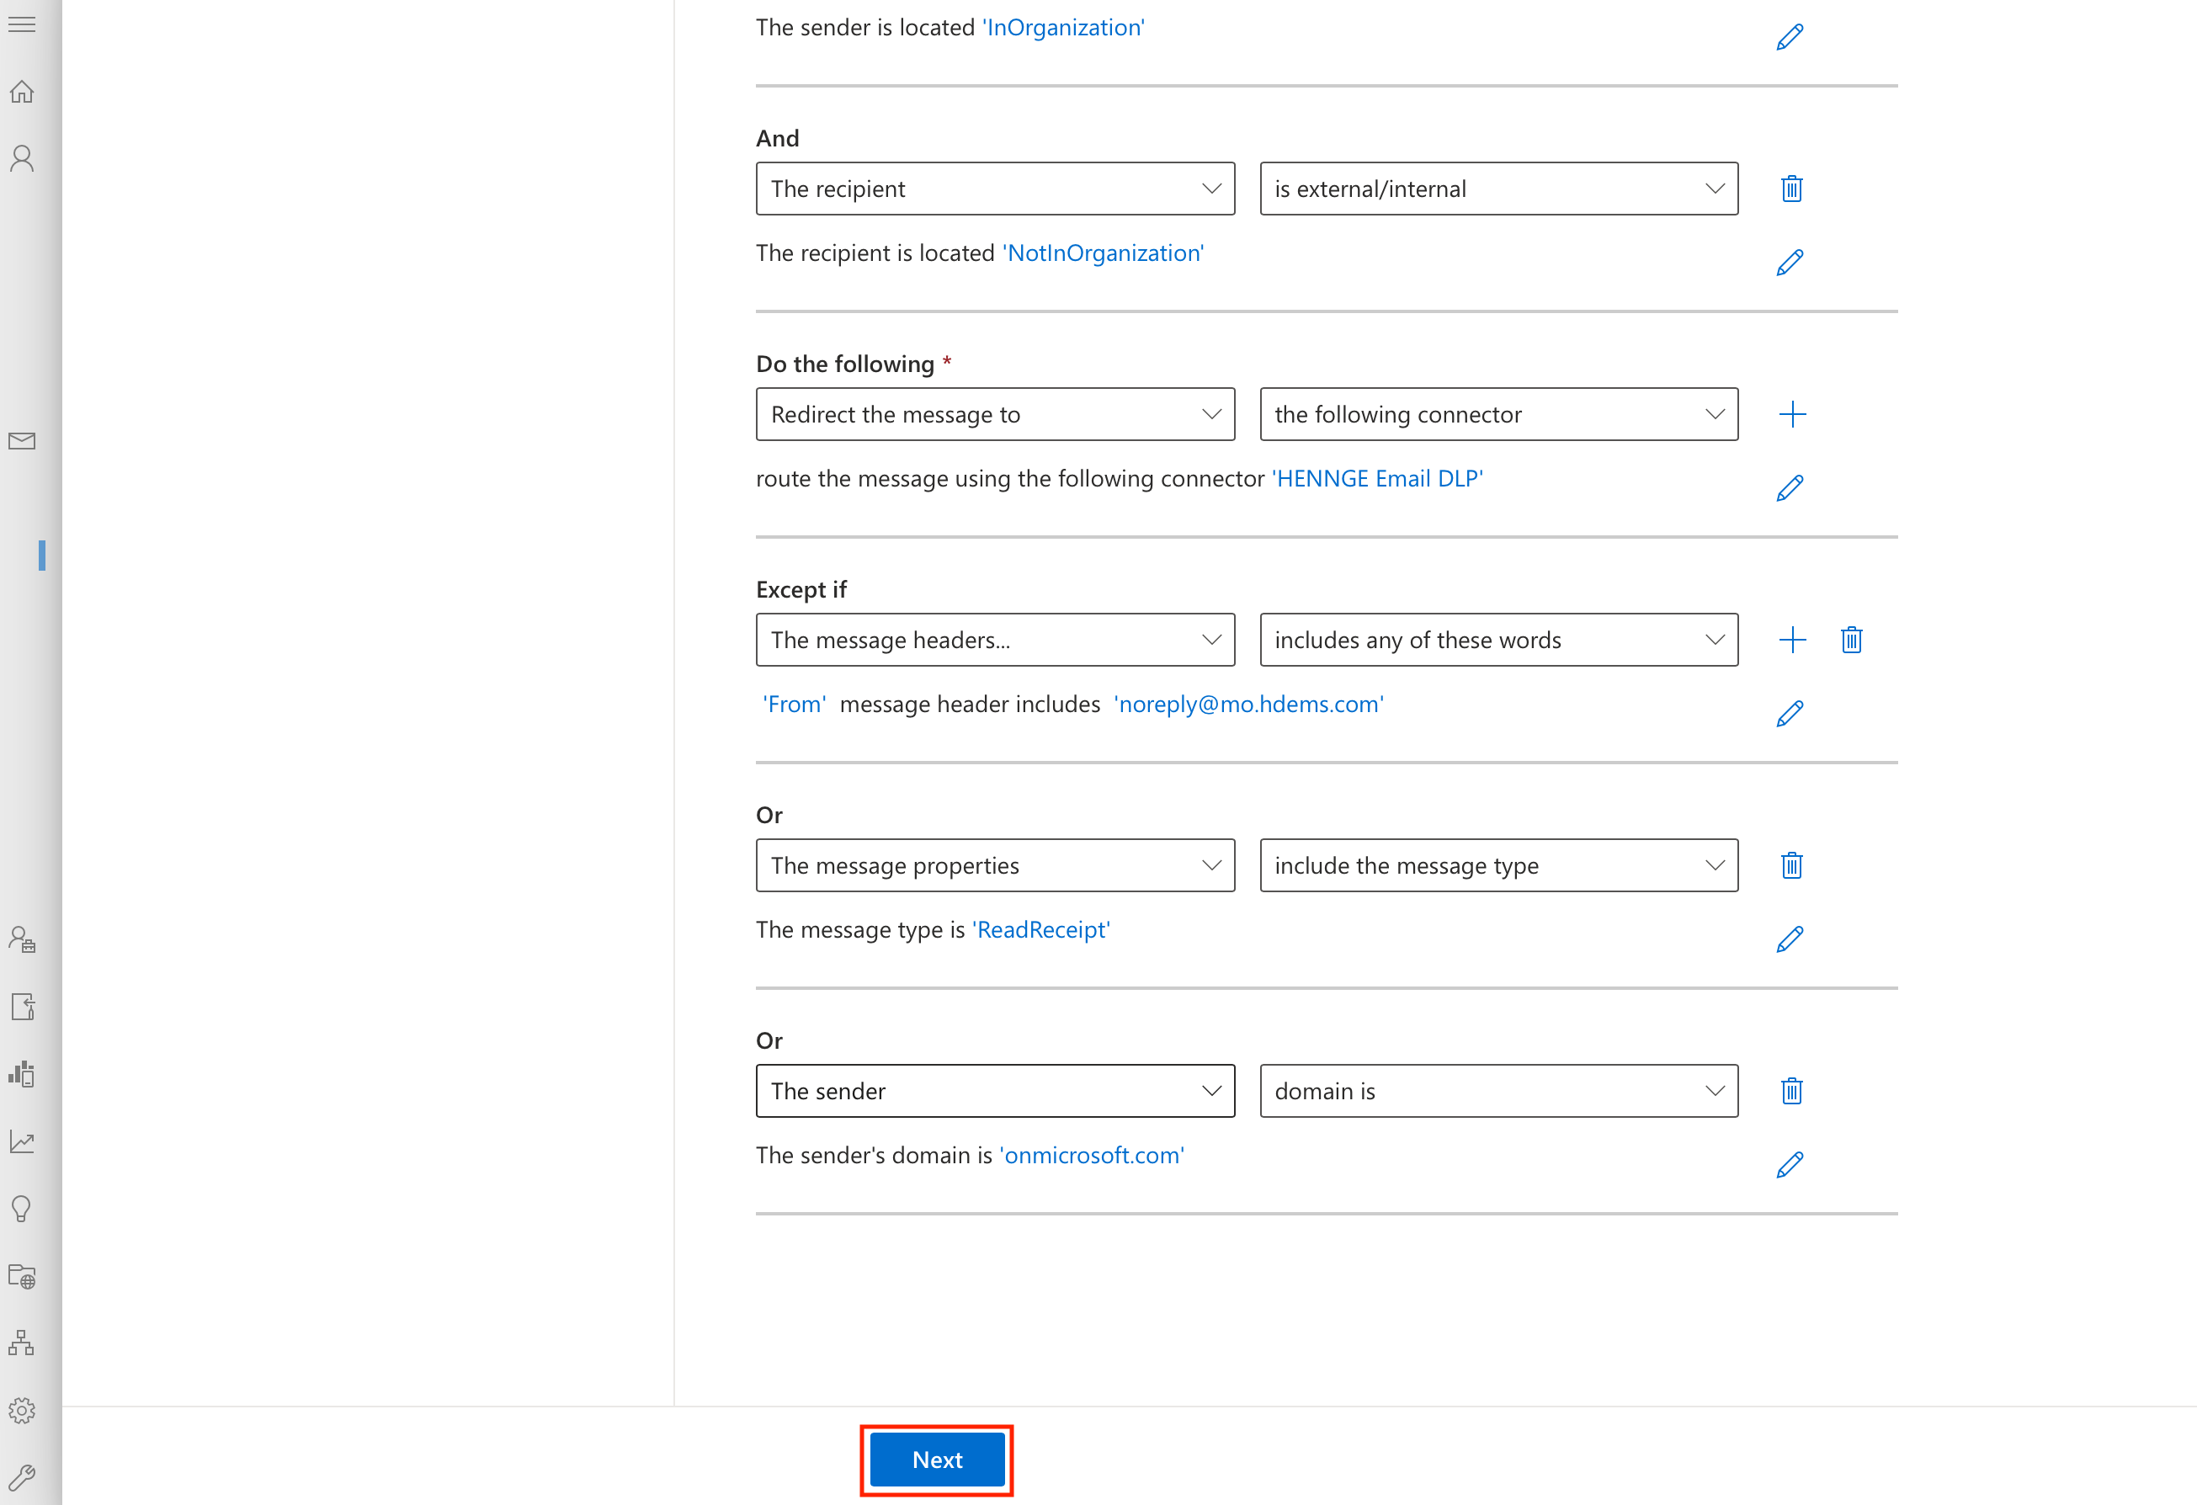Click the 'noreply@mo.hdems.com' link
This screenshot has height=1505, width=2197.
pos(1249,705)
